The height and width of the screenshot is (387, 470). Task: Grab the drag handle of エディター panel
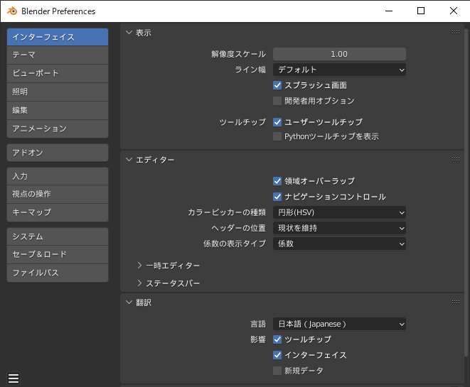pos(455,160)
